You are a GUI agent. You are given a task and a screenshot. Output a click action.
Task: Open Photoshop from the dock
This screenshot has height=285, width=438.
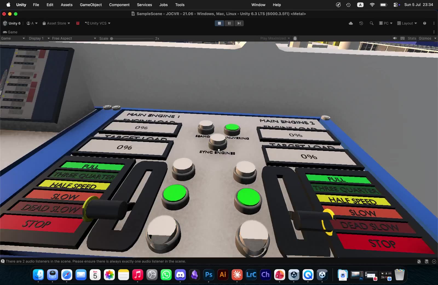tap(209, 275)
